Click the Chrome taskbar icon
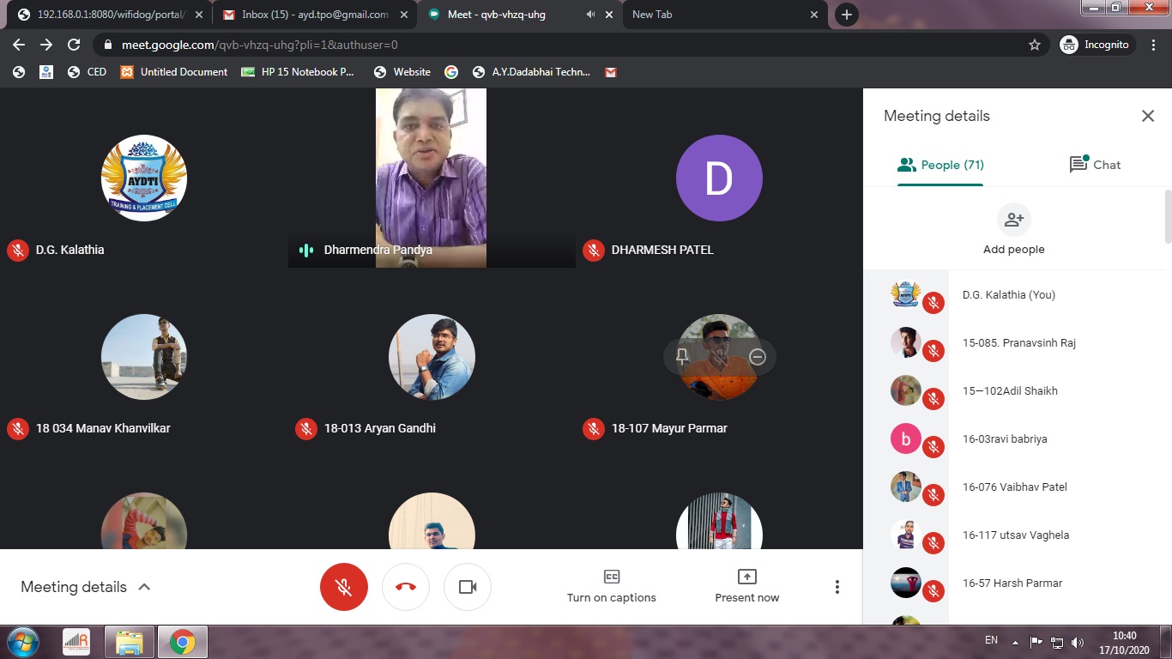1172x659 pixels. point(182,642)
